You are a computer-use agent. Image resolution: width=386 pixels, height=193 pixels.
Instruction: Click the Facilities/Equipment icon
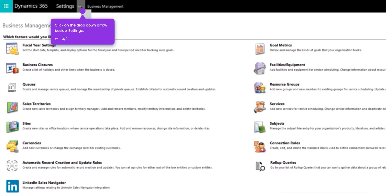click(x=260, y=68)
